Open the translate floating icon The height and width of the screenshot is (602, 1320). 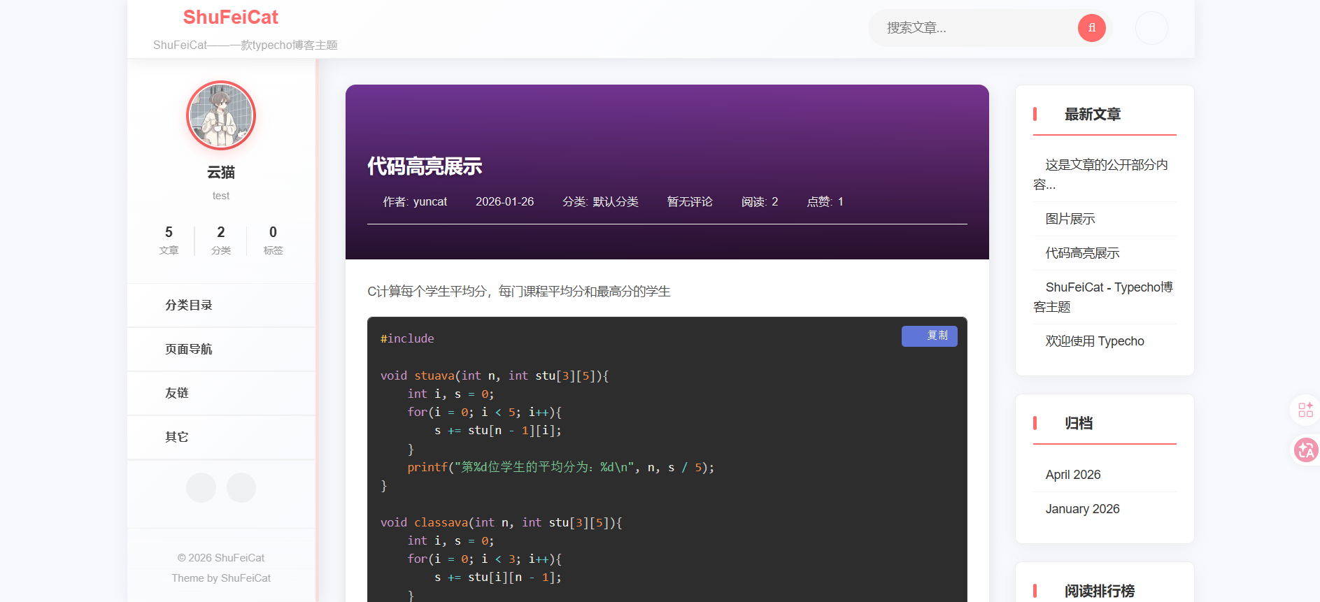1305,450
